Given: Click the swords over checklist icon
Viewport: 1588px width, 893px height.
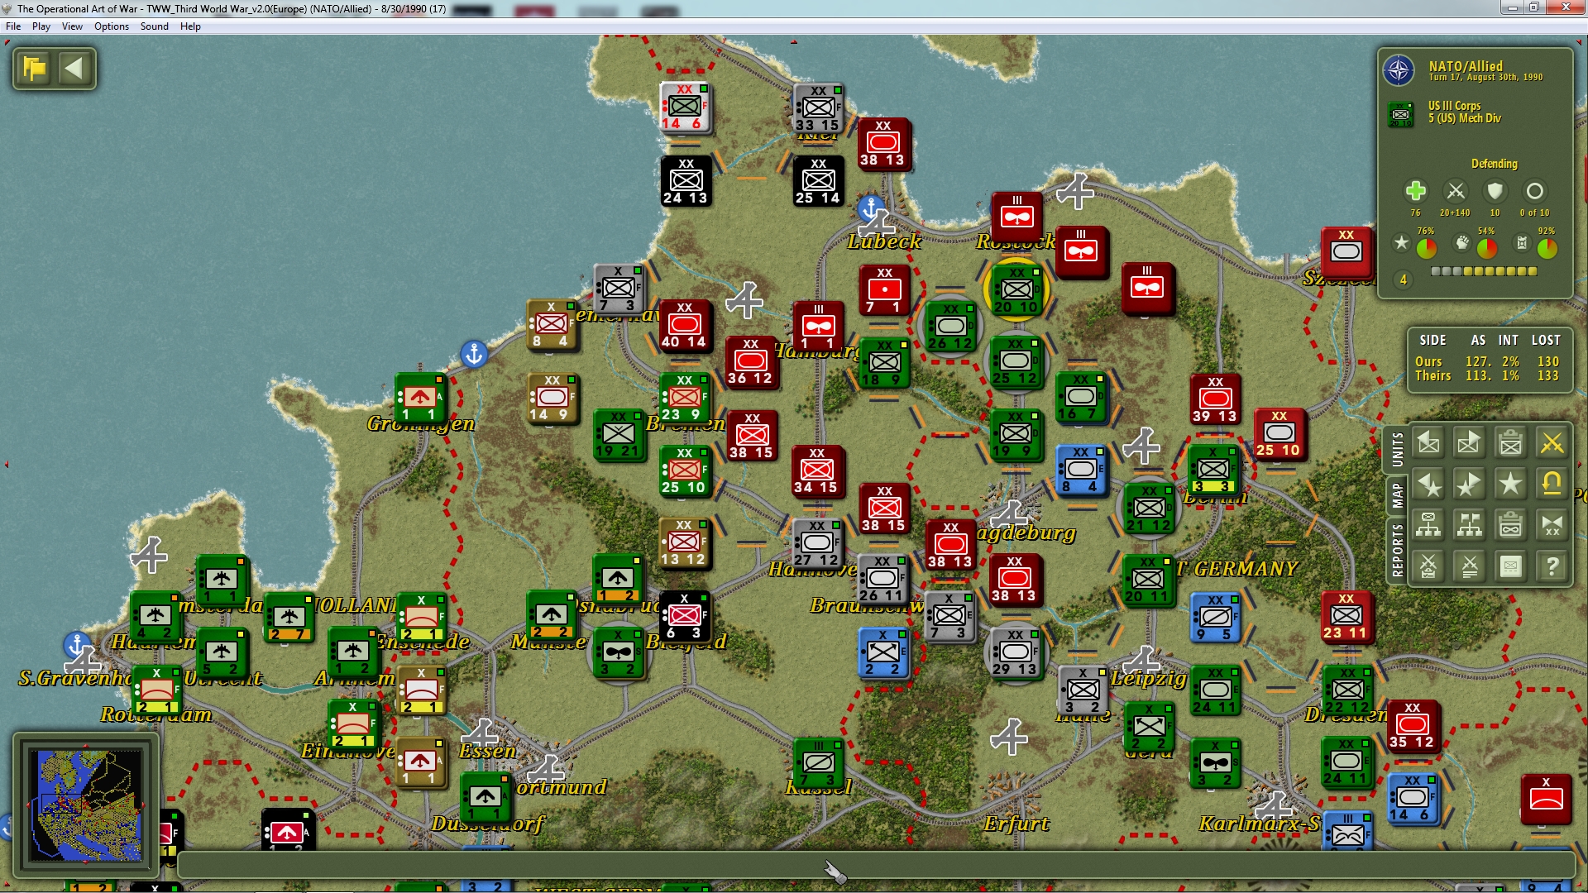Looking at the screenshot, I should point(1428,566).
